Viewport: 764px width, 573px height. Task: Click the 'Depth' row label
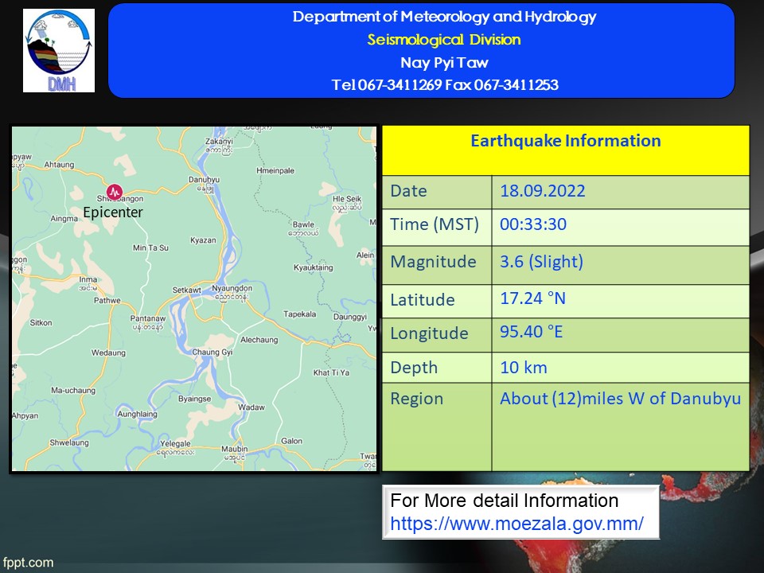coord(414,368)
